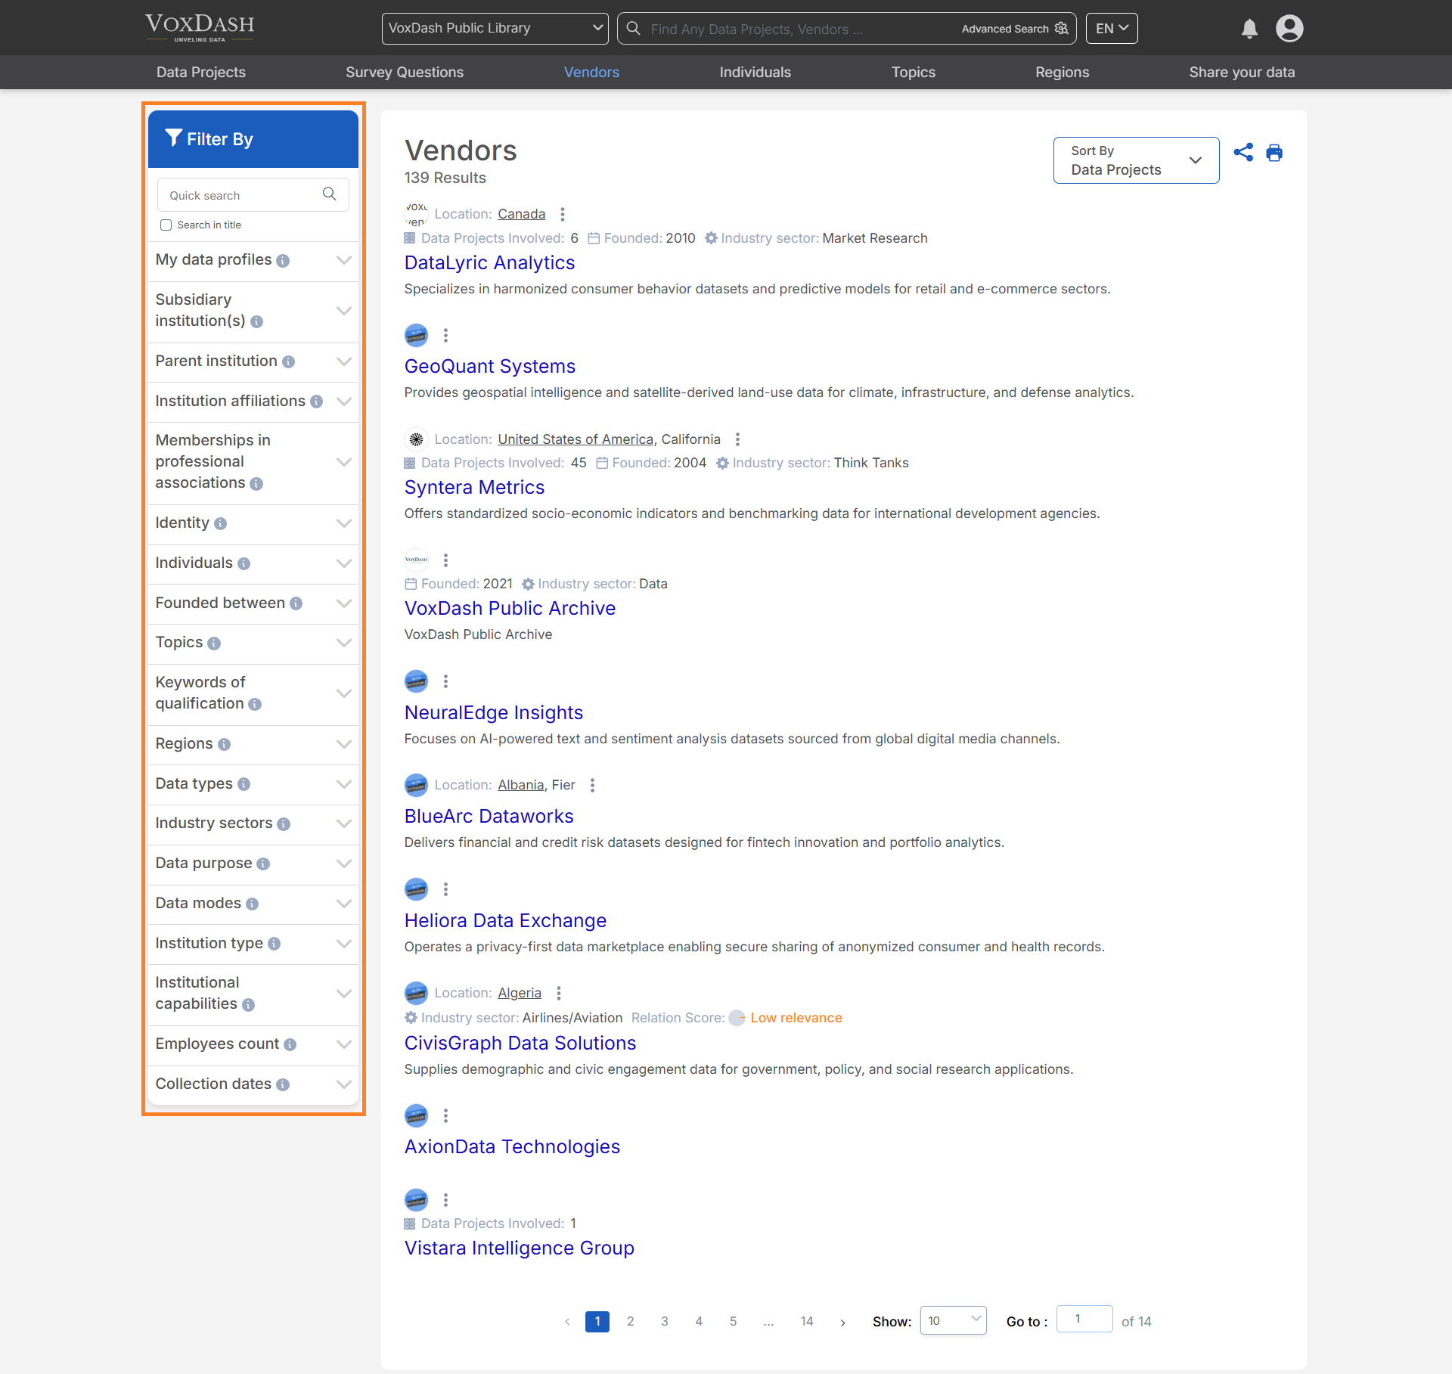Go to the Regions nav tab
The image size is (1452, 1374).
(x=1061, y=73)
